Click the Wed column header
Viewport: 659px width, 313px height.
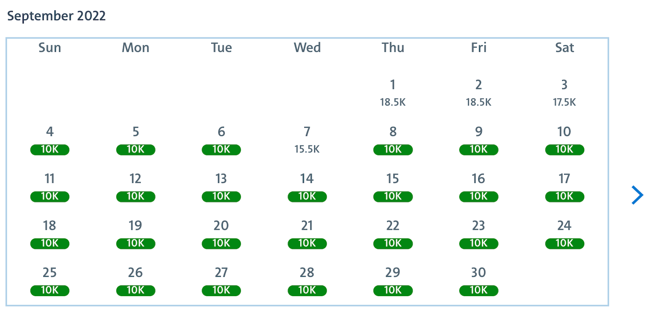(x=307, y=48)
